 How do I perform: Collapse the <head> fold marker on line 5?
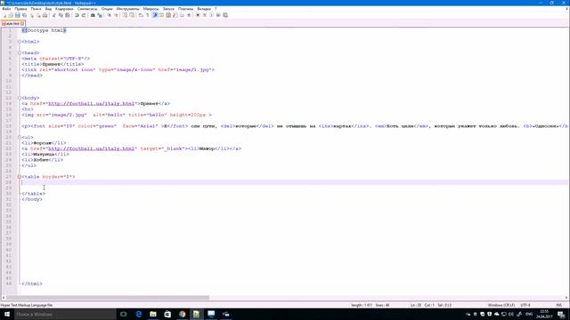click(x=20, y=53)
